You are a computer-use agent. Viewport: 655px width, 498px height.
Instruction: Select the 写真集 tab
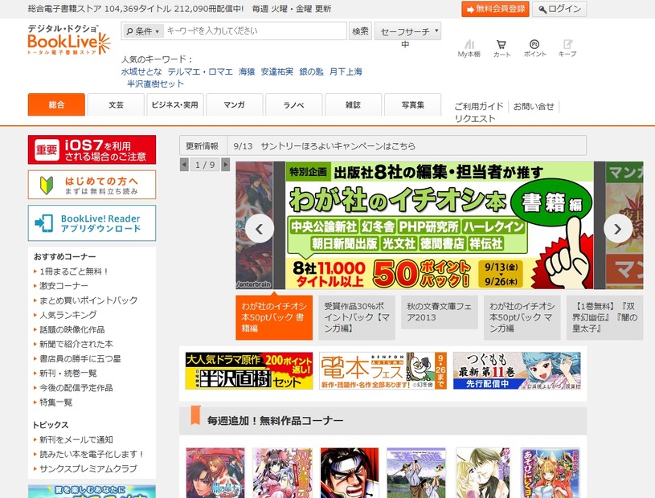pyautogui.click(x=413, y=104)
